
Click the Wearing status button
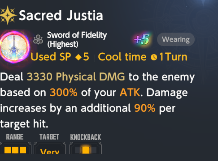pyautogui.click(x=176, y=39)
